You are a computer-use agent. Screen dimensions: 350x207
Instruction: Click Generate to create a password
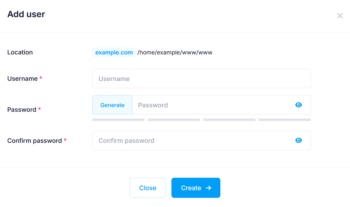point(112,105)
